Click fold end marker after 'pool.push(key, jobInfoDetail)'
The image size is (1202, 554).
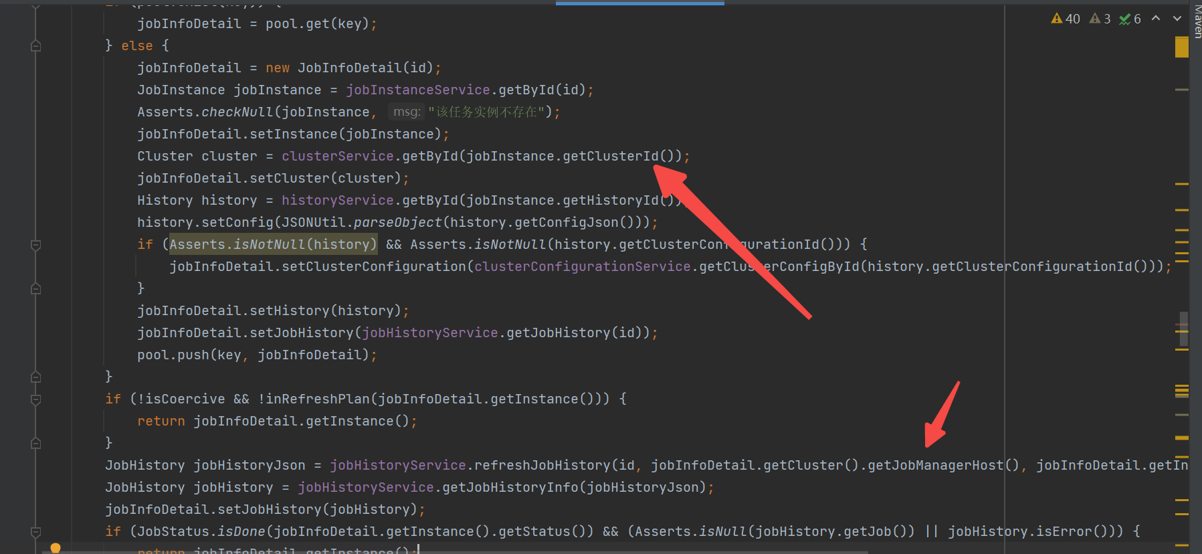[x=36, y=377]
